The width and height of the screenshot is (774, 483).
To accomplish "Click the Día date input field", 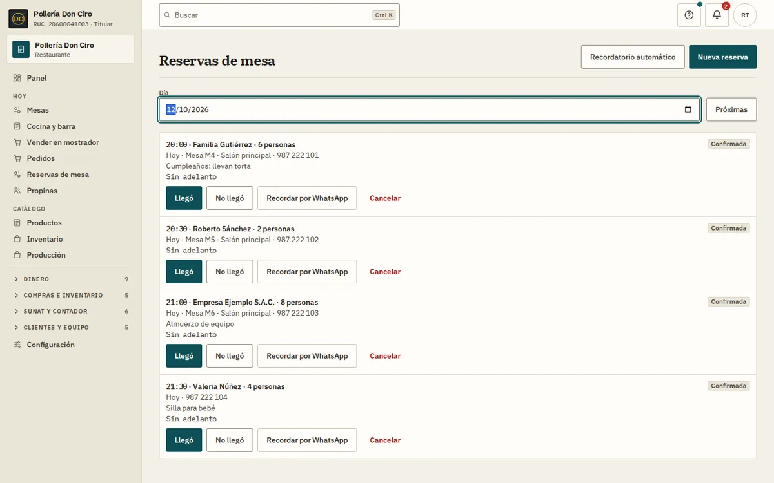I will pyautogui.click(x=430, y=109).
